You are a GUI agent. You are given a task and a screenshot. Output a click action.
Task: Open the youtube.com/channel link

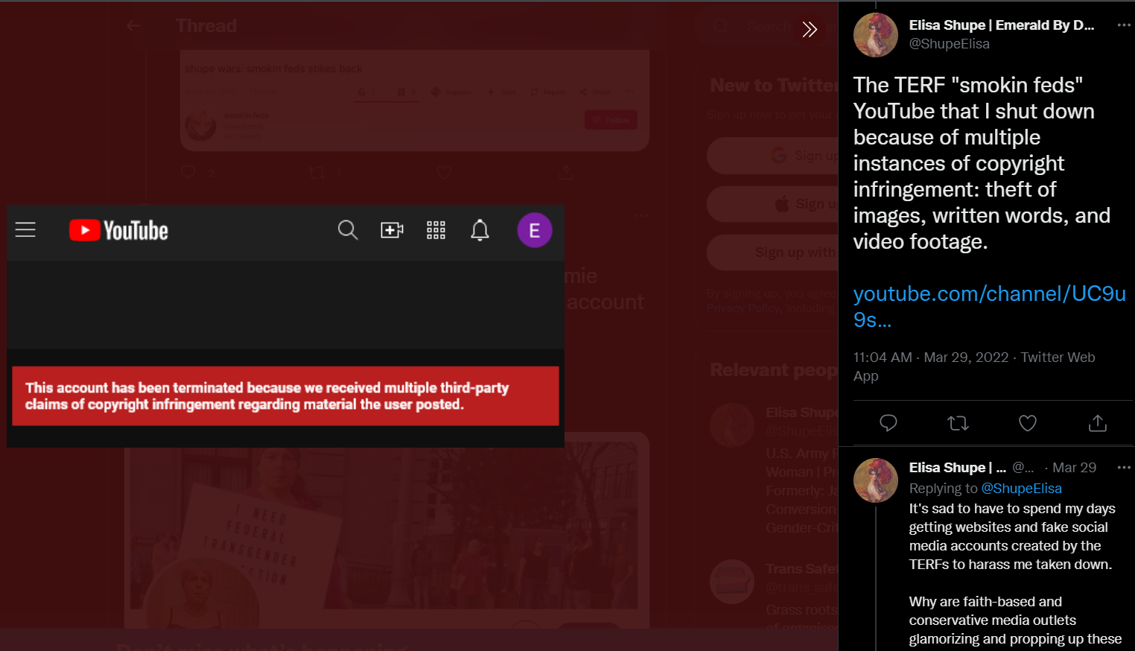tap(989, 306)
